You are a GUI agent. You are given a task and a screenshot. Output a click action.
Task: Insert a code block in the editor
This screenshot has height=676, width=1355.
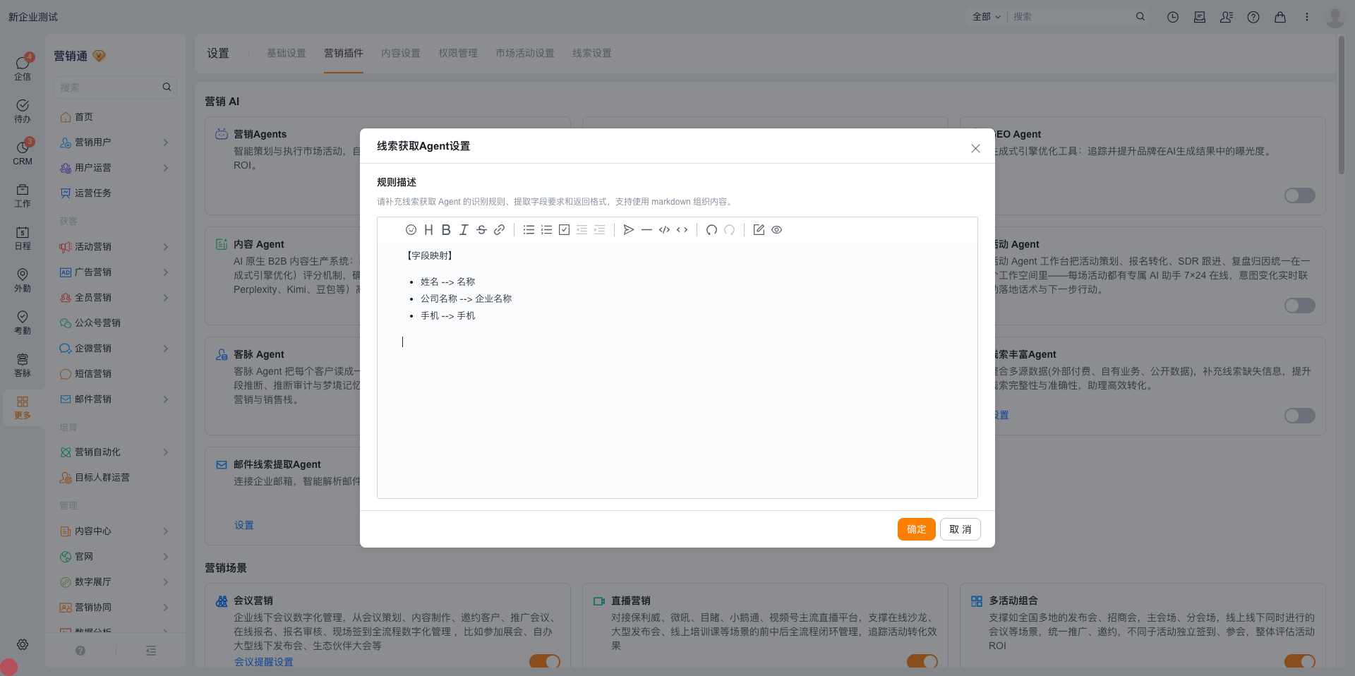pos(664,230)
